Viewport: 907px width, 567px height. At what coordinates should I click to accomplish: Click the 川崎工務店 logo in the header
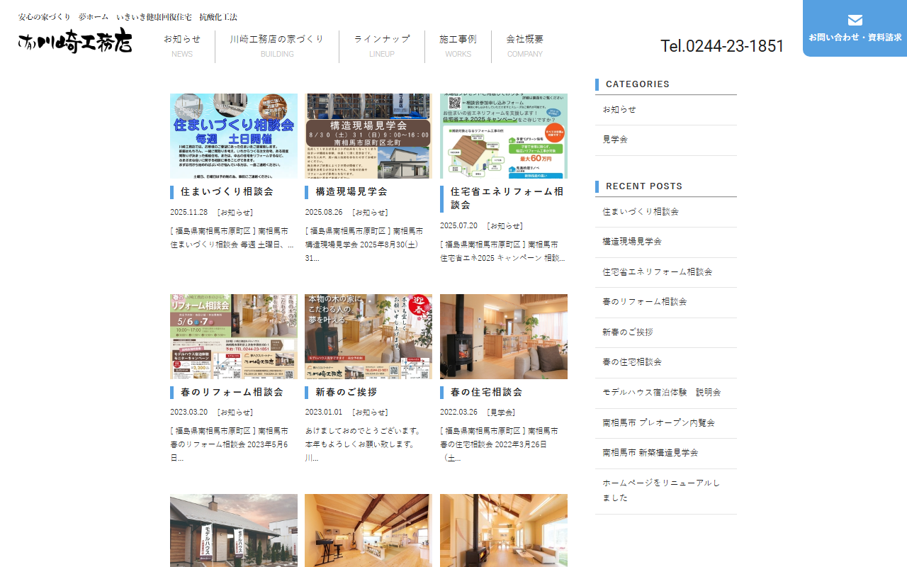point(75,42)
